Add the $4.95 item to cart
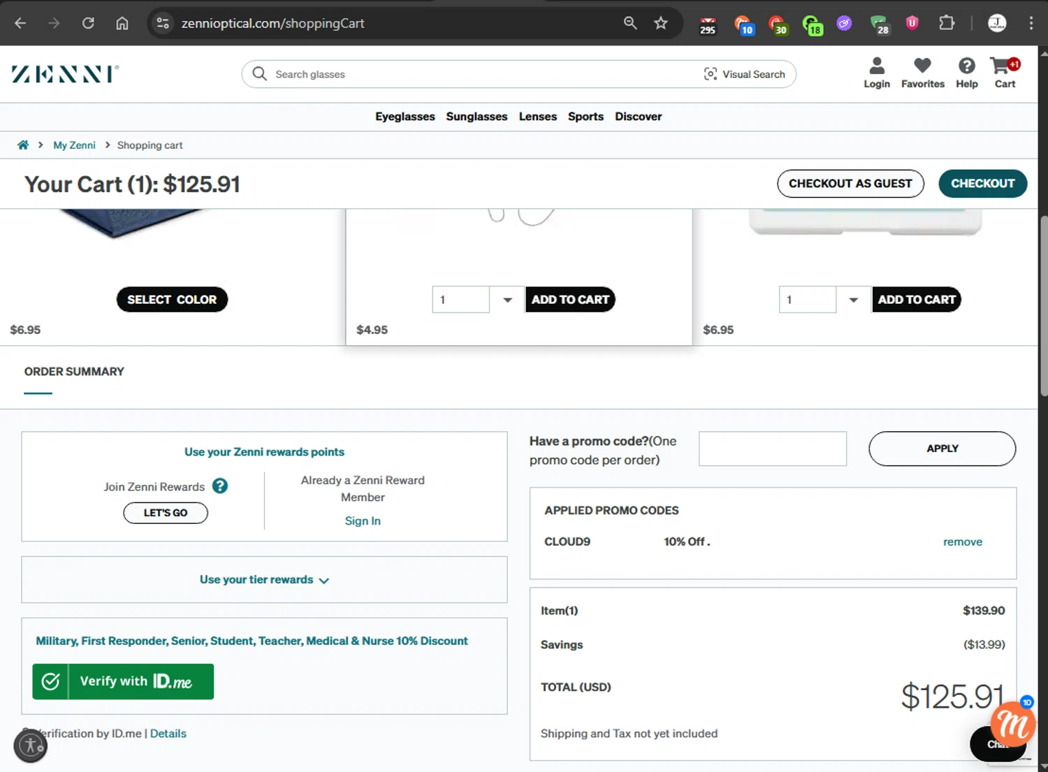 tap(570, 300)
